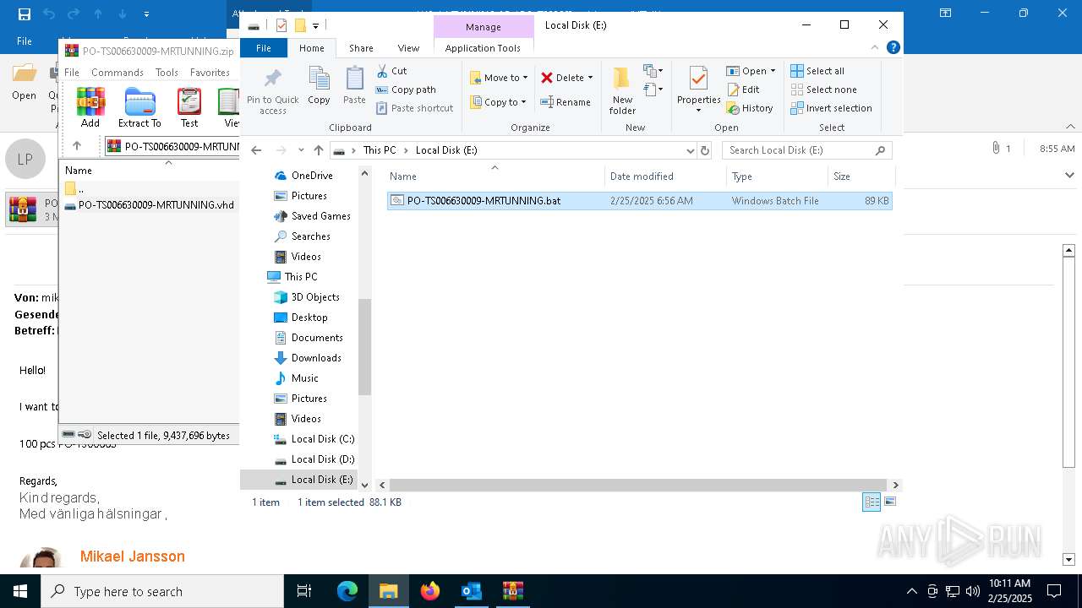Expand the Delete dropdown arrow
Image resolution: width=1082 pixels, height=608 pixels.
(x=590, y=78)
